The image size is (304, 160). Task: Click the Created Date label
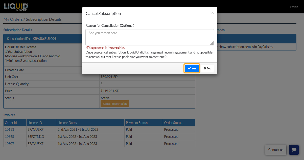pos(14,70)
